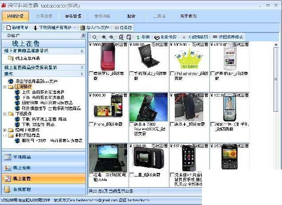Click 线上在售商品 report link
Viewport: 282px width, 205px height.
pyautogui.click(x=27, y=58)
